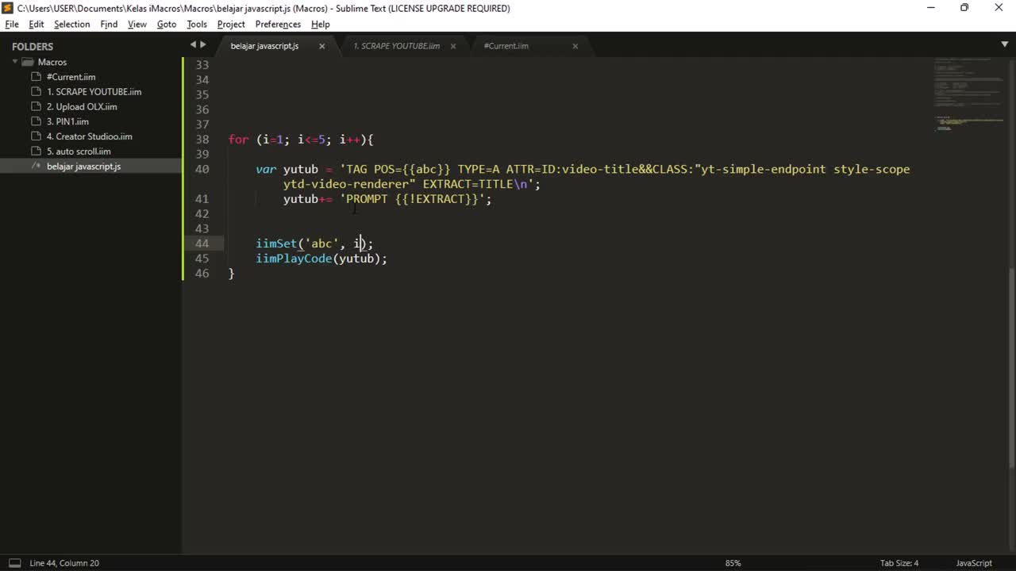Open the Edit menu
Screen dimensions: 1016x571
[37, 25]
